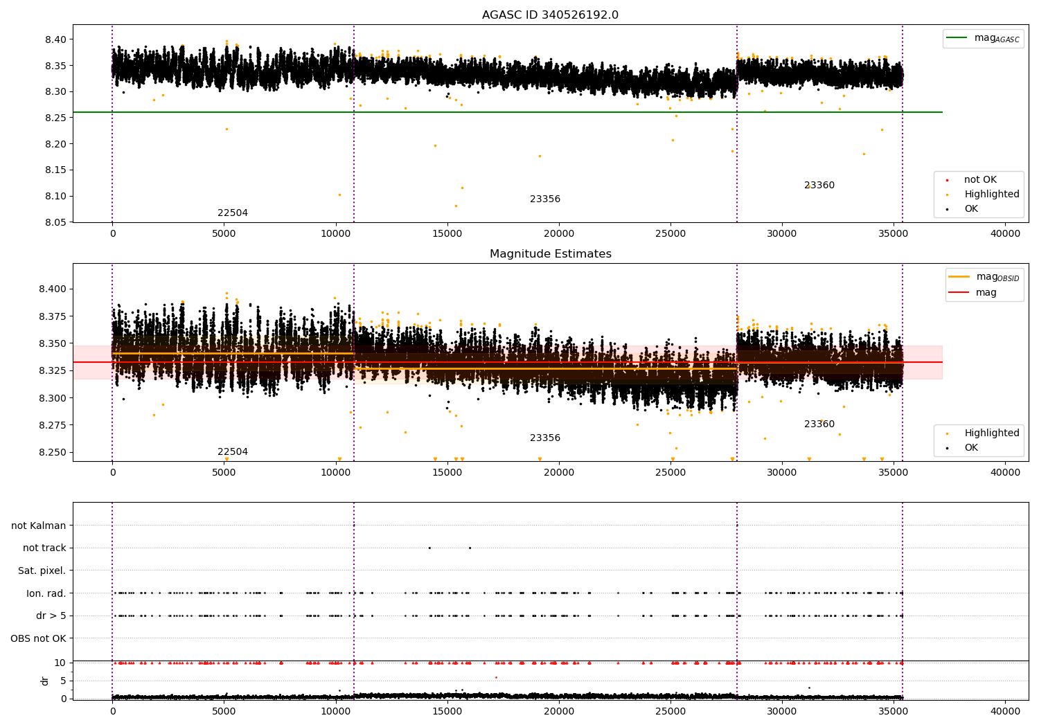Select the 'not OK' legend entry
This screenshot has height=727, width=1039.
[980, 180]
